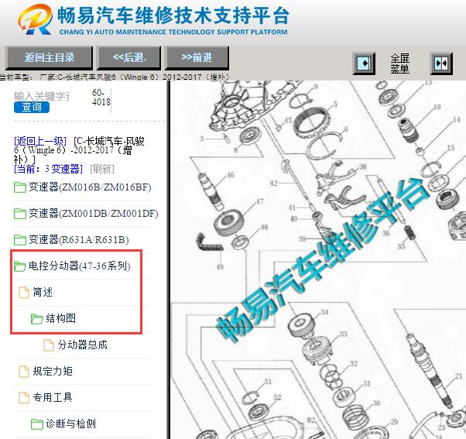Click the 返回主目录 button
Screen dimensions: 466x439
click(49, 57)
